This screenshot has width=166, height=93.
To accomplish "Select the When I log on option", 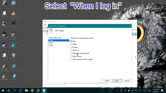I will (x=76, y=56).
